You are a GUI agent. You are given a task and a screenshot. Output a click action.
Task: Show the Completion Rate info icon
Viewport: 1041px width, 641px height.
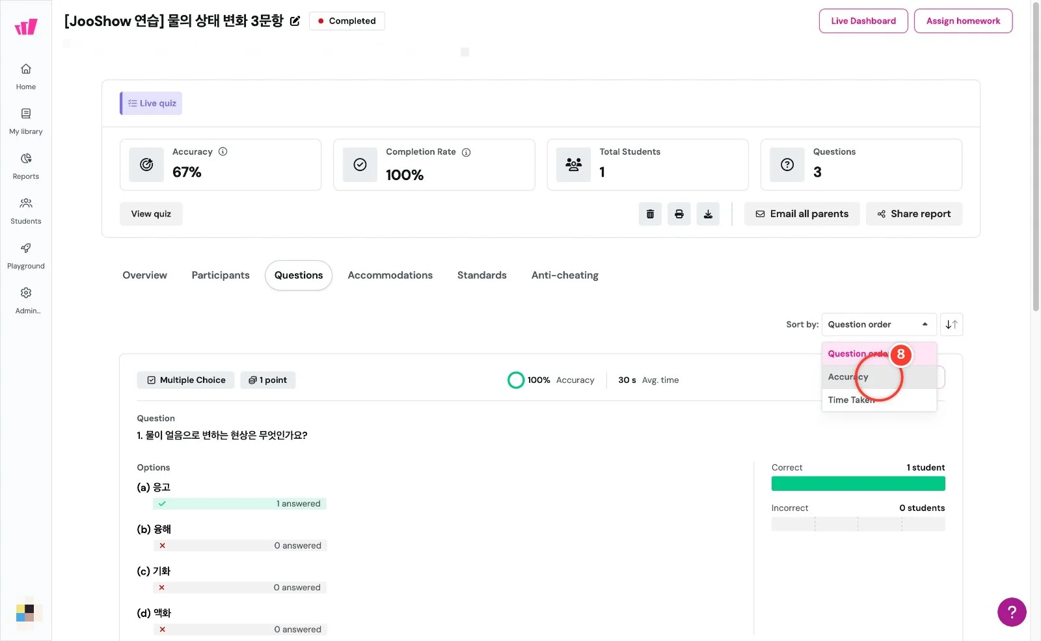coord(466,152)
